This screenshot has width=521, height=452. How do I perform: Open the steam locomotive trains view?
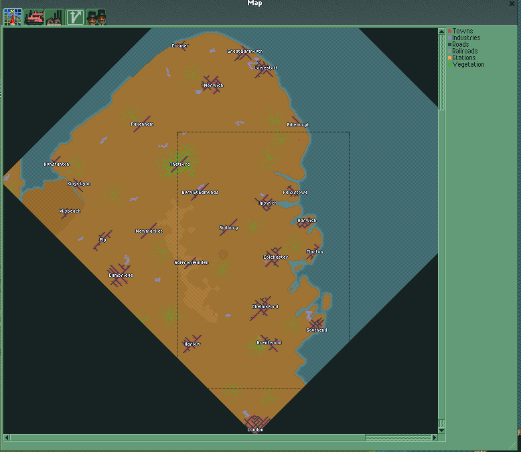[x=33, y=17]
